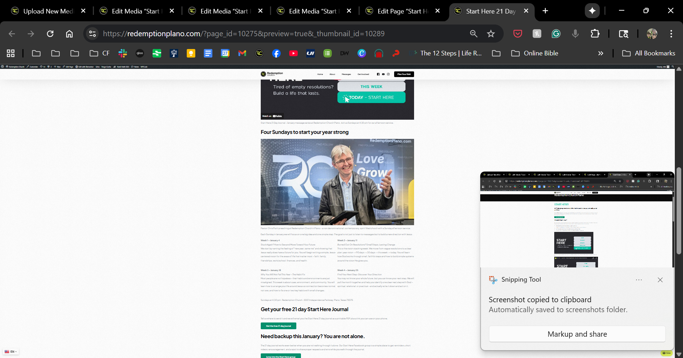The width and height of the screenshot is (683, 358).
Task: Bookmark this page with the star icon
Action: click(x=491, y=34)
